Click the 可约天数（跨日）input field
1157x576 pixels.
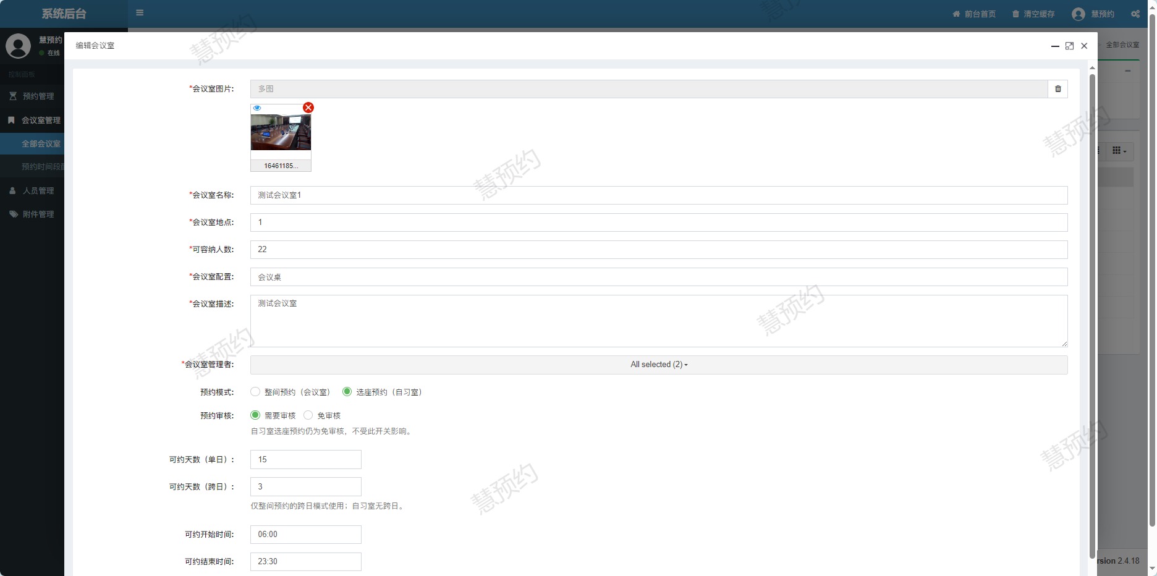click(x=306, y=487)
